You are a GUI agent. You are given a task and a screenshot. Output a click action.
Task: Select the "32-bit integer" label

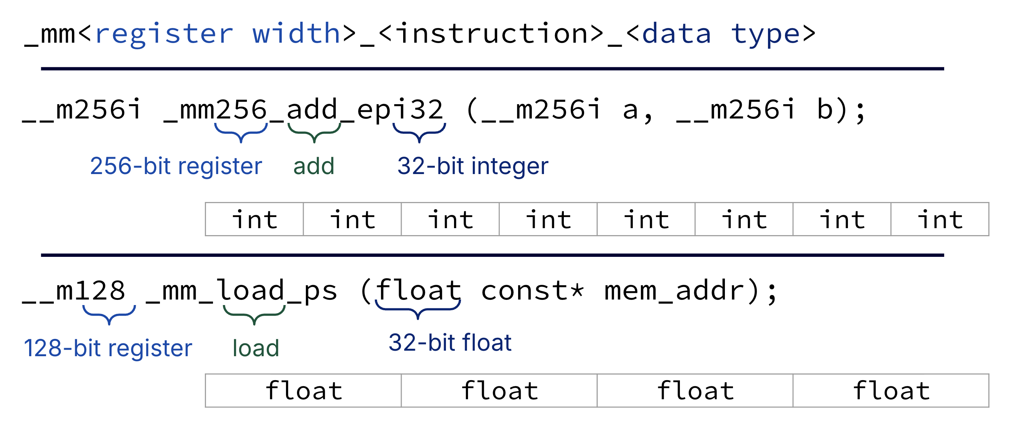click(x=473, y=166)
